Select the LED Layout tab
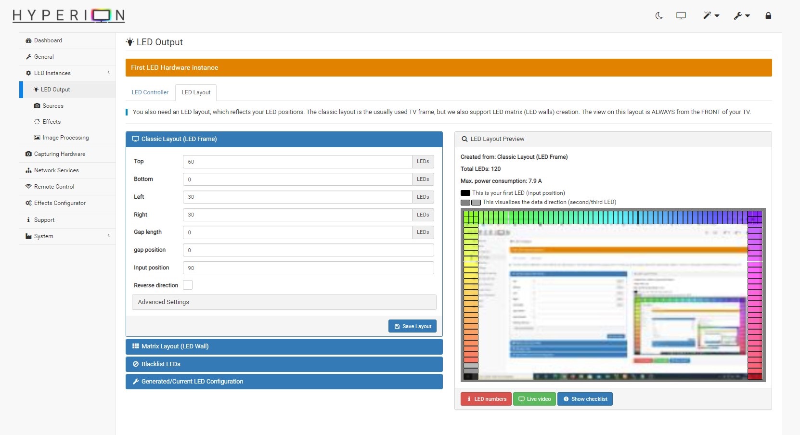 coord(196,92)
